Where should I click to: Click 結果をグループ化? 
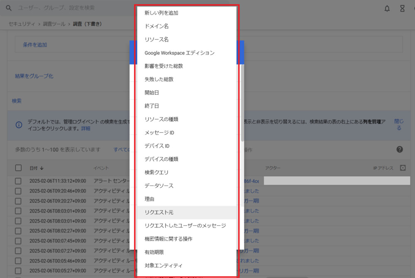click(x=34, y=76)
